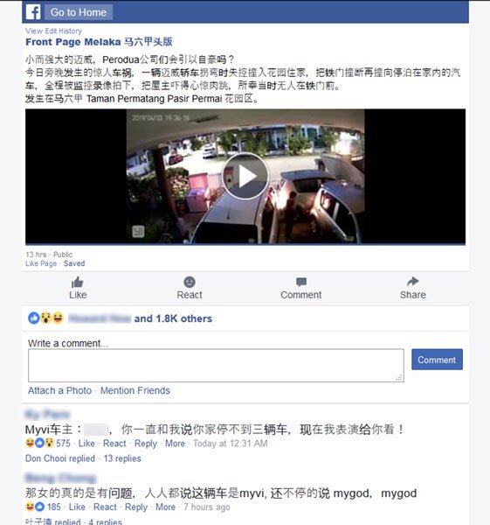This screenshot has height=525, width=490.
Task: Focus the Write a comment text box
Action: coord(216,365)
